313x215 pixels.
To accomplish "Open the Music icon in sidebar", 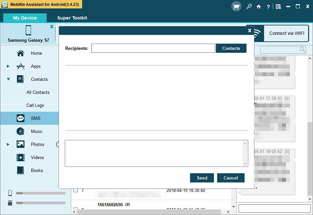I will coord(20,132).
